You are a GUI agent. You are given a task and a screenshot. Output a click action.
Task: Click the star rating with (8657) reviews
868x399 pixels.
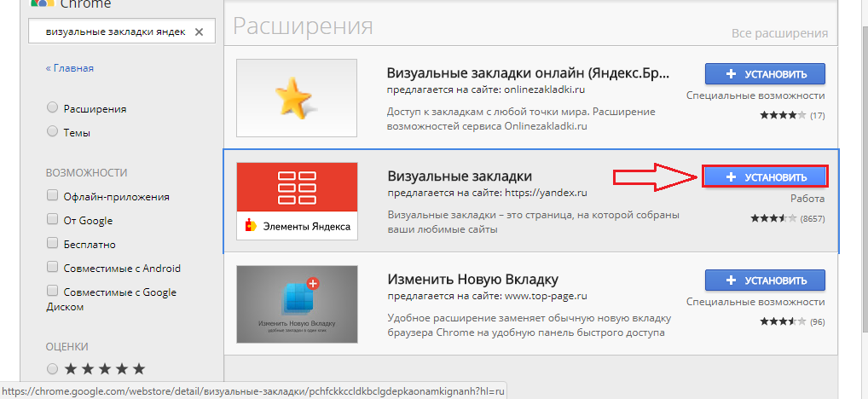click(788, 218)
